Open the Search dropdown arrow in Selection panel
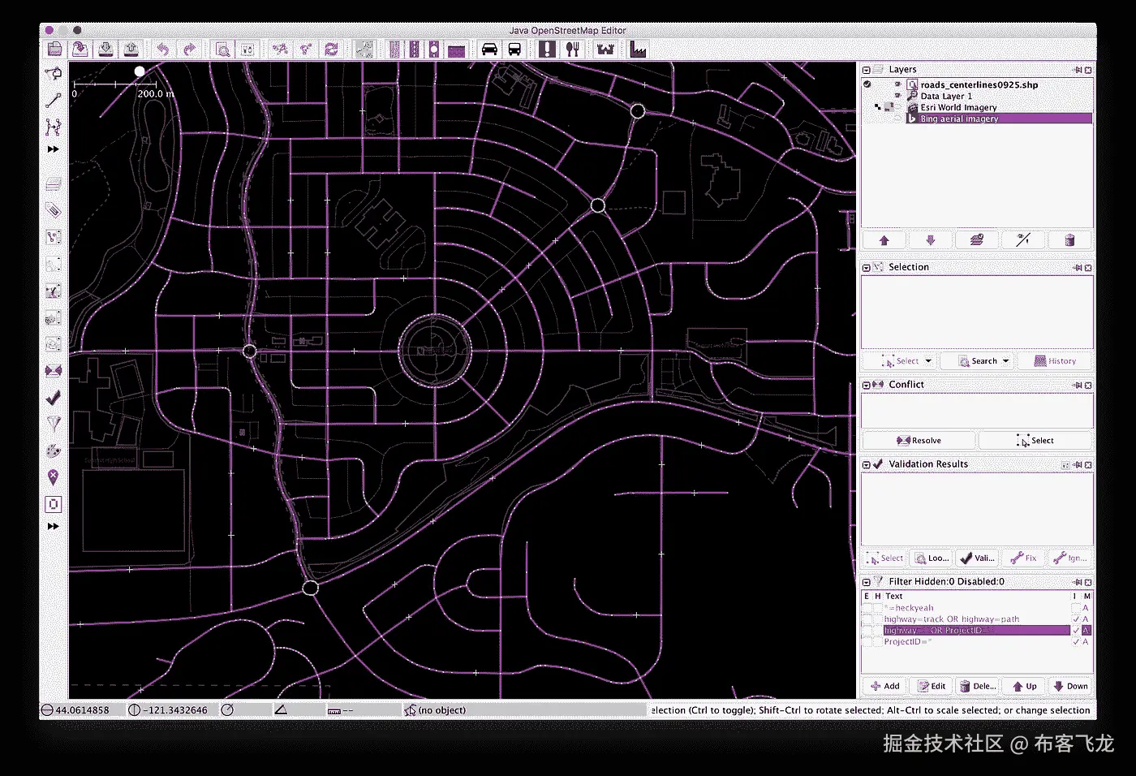This screenshot has height=776, width=1136. point(1006,361)
